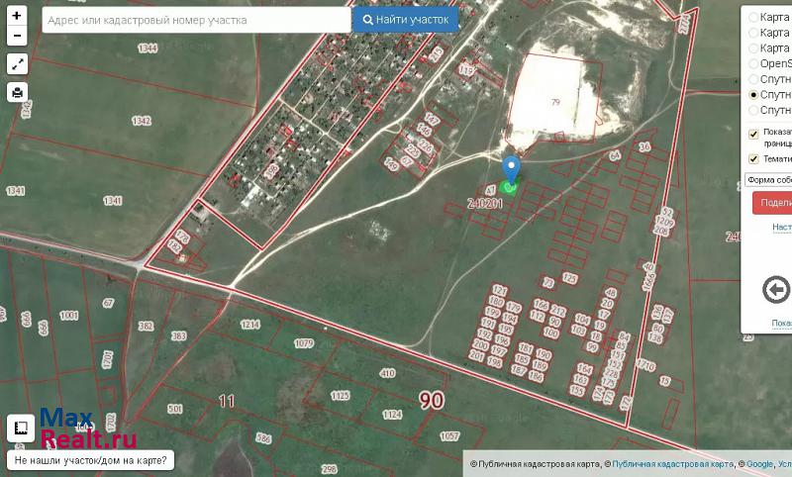
Task: Open the Форма собственности dropdown
Action: tap(768, 180)
